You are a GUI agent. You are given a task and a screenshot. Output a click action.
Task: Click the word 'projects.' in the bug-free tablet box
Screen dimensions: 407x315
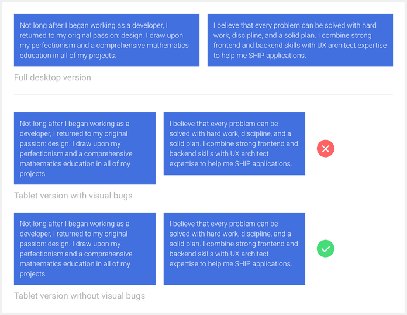(x=33, y=274)
